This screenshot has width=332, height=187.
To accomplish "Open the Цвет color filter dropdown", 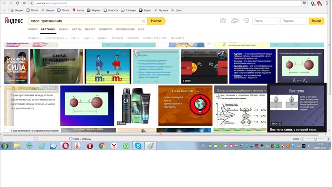I will pos(88,38).
